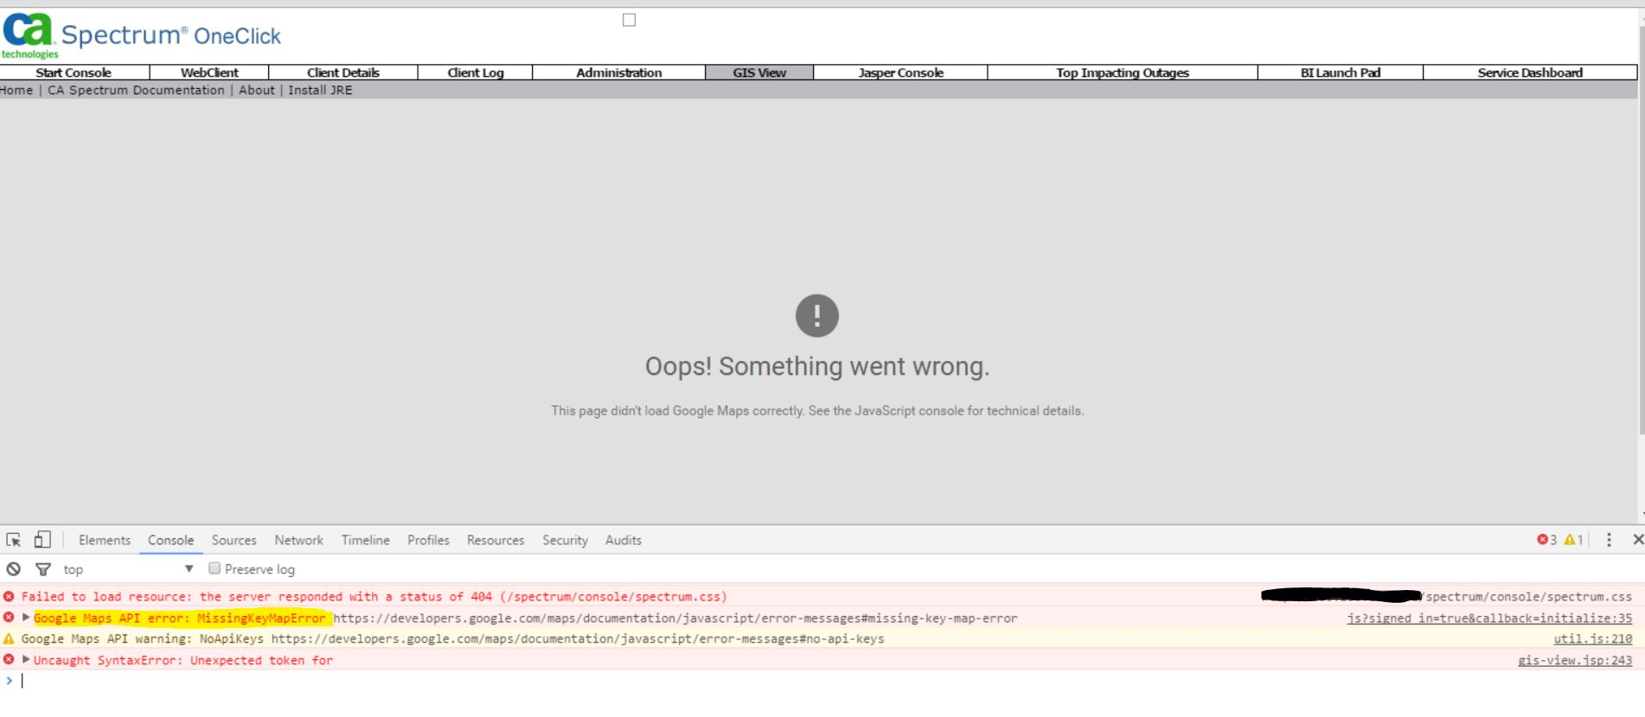Open the CA Spectrum Documentation link
Image resolution: width=1645 pixels, height=717 pixels.
136,90
